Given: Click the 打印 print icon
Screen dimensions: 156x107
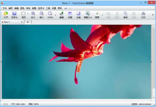Looking at the screenshot, I should 143,14.
